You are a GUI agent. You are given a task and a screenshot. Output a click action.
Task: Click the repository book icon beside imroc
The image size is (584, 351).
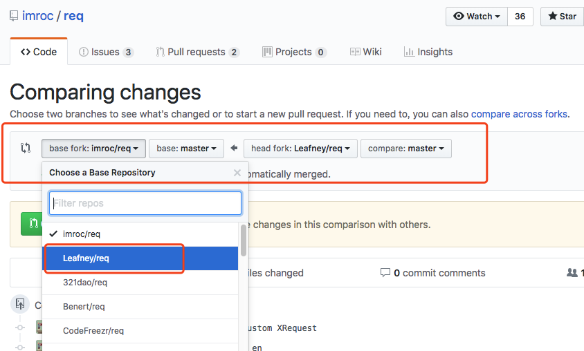(15, 16)
